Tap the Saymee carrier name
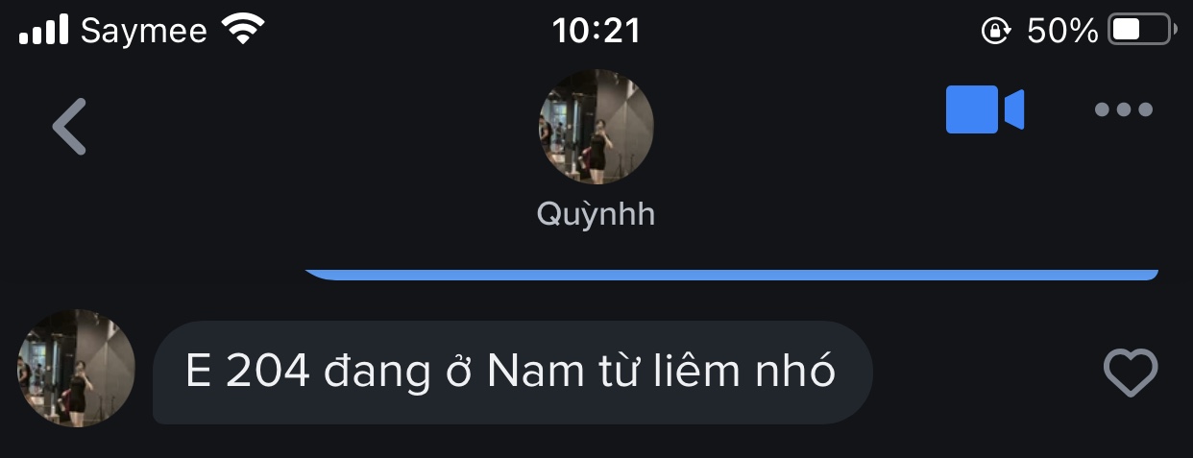Screen dimensions: 1193x458 pos(144,32)
